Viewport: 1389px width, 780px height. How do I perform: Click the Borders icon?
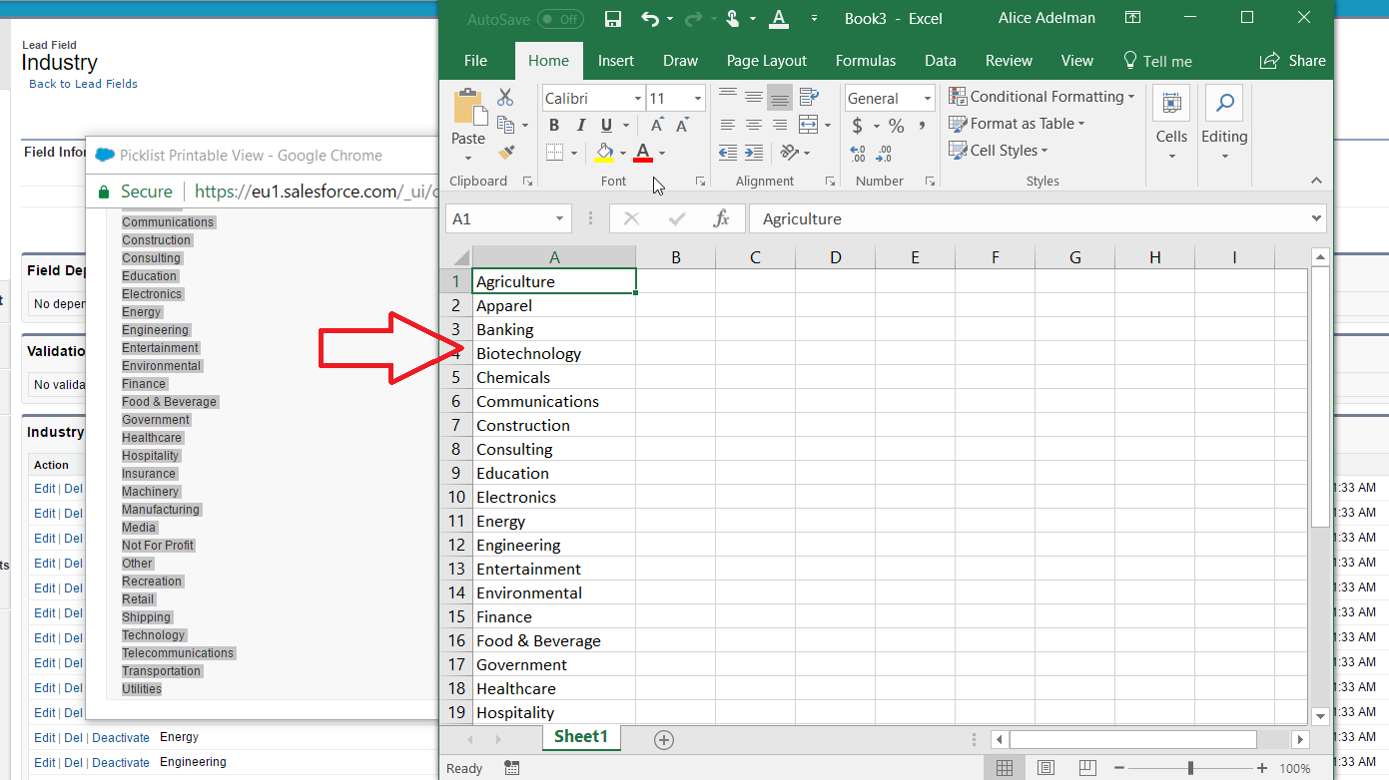coord(555,153)
